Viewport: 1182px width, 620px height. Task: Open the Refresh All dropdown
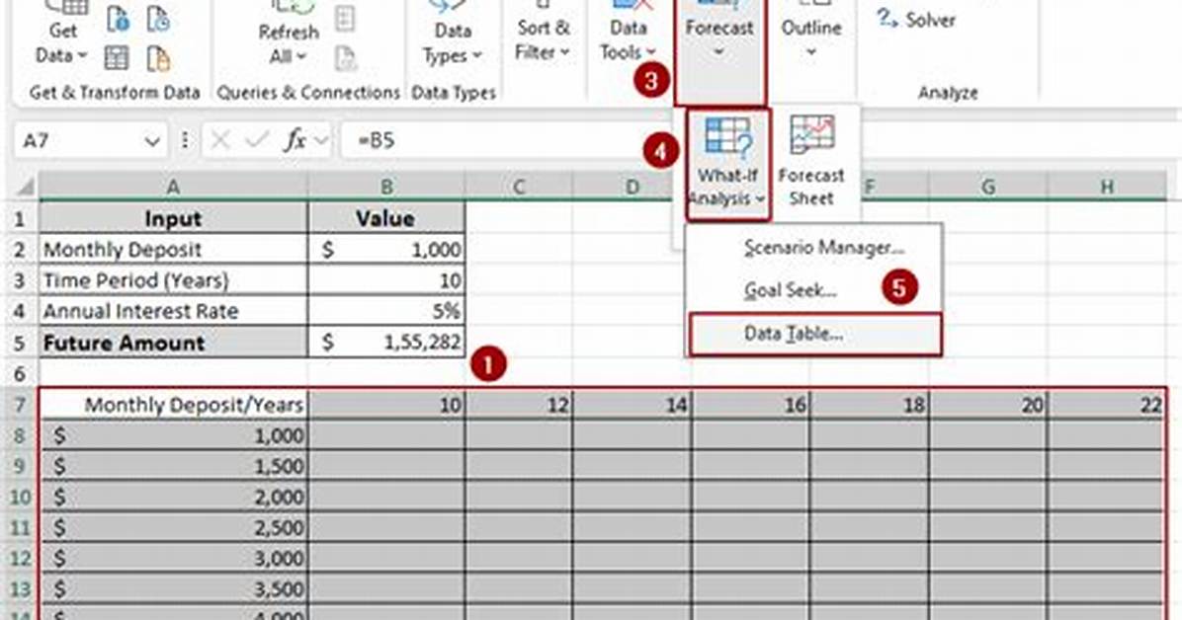[x=288, y=34]
